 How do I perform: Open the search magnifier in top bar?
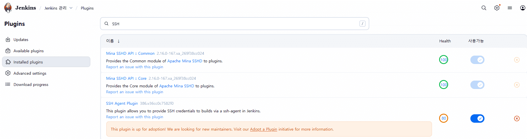click(484, 8)
